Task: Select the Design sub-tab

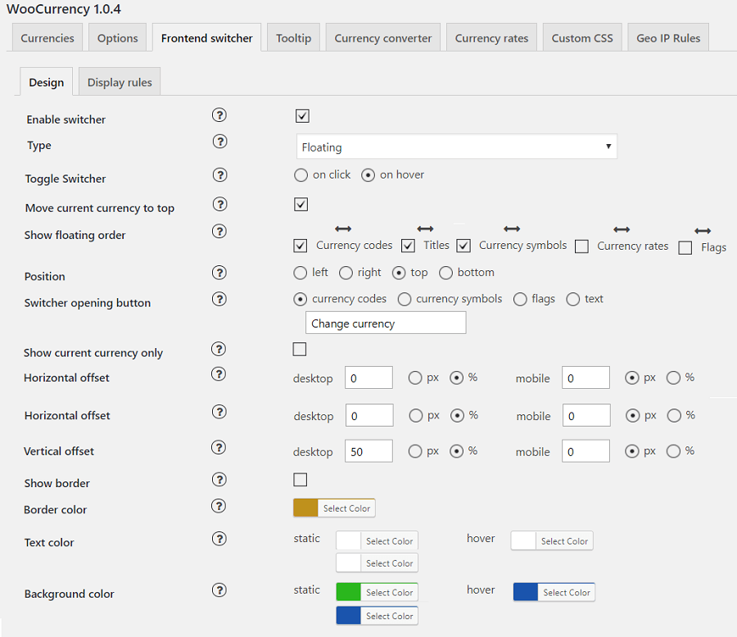Action: point(46,82)
